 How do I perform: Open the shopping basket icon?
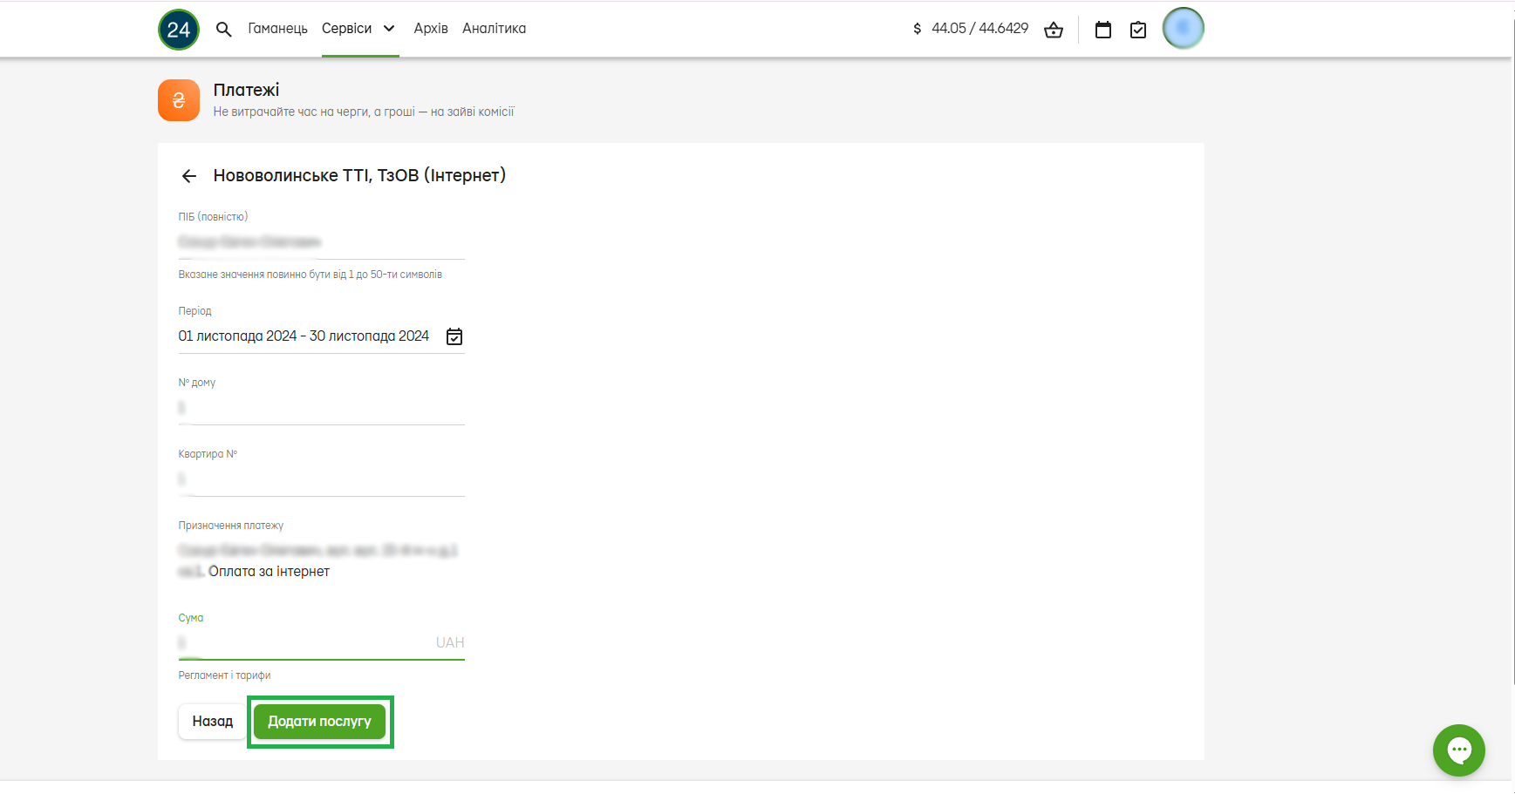pyautogui.click(x=1054, y=30)
